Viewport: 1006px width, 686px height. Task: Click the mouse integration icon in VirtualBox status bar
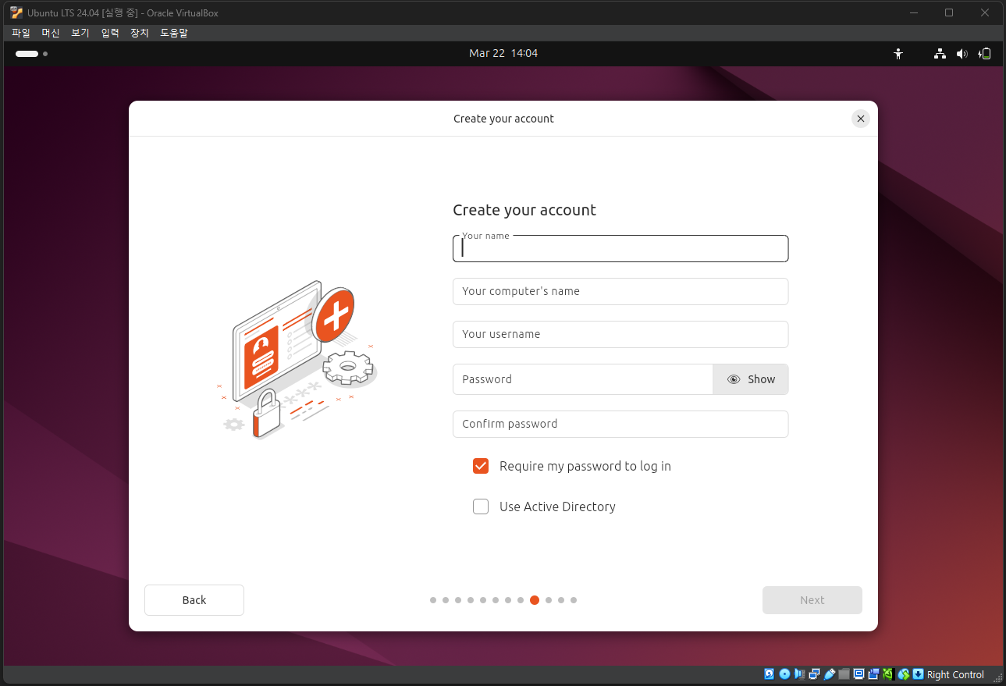(x=904, y=674)
